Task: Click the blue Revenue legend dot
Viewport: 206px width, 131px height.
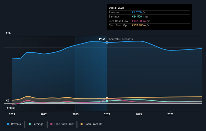Action: click(x=8, y=124)
